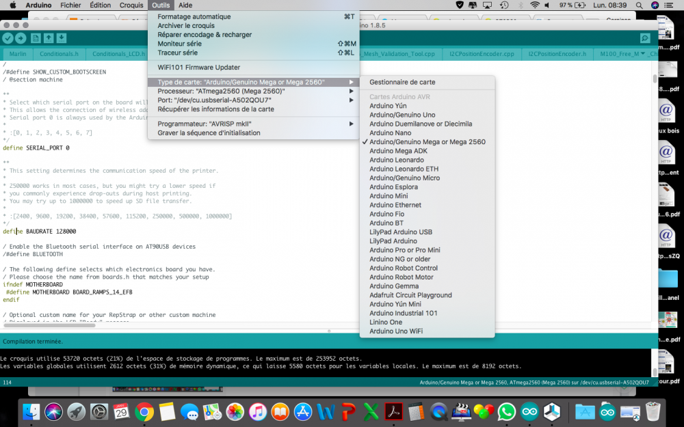Open the App Store from the Dock

(303, 412)
